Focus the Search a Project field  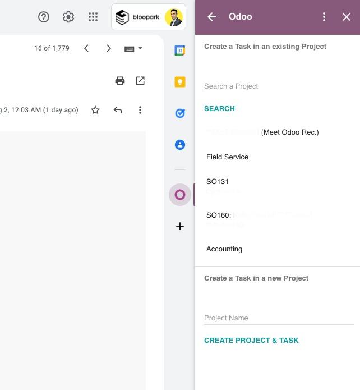point(279,86)
